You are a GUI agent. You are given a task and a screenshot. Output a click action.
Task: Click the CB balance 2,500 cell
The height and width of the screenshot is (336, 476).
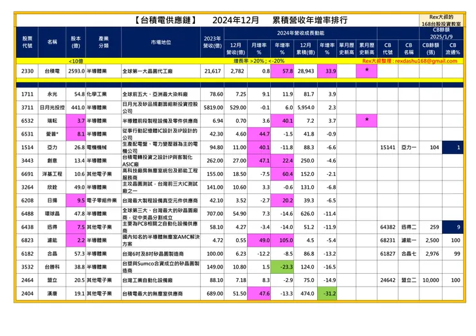pos(430,240)
